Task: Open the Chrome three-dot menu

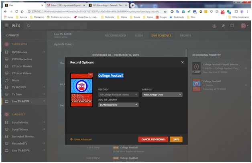Action: [x=247, y=12]
